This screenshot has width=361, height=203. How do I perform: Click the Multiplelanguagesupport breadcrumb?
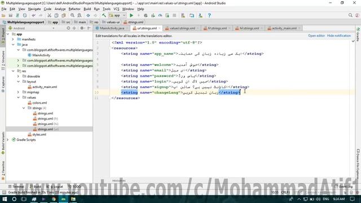[x=24, y=23]
